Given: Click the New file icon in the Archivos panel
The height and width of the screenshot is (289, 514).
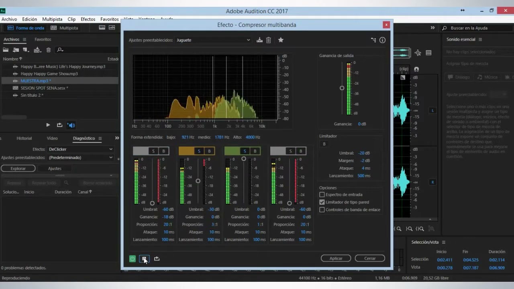Looking at the screenshot, I should pyautogui.click(x=26, y=50).
